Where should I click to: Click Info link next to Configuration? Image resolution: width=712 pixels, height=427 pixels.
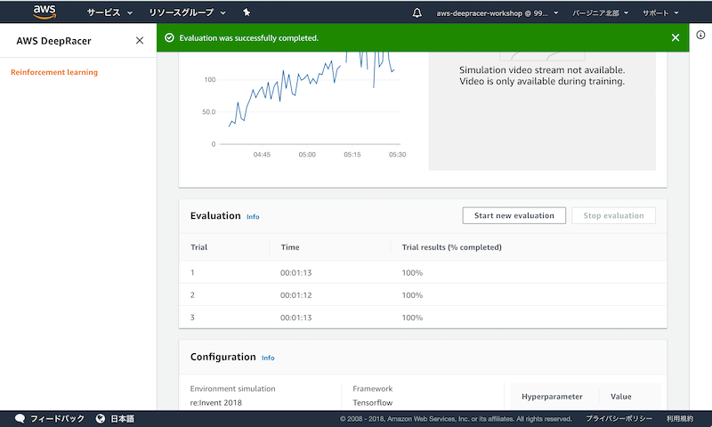coord(268,358)
